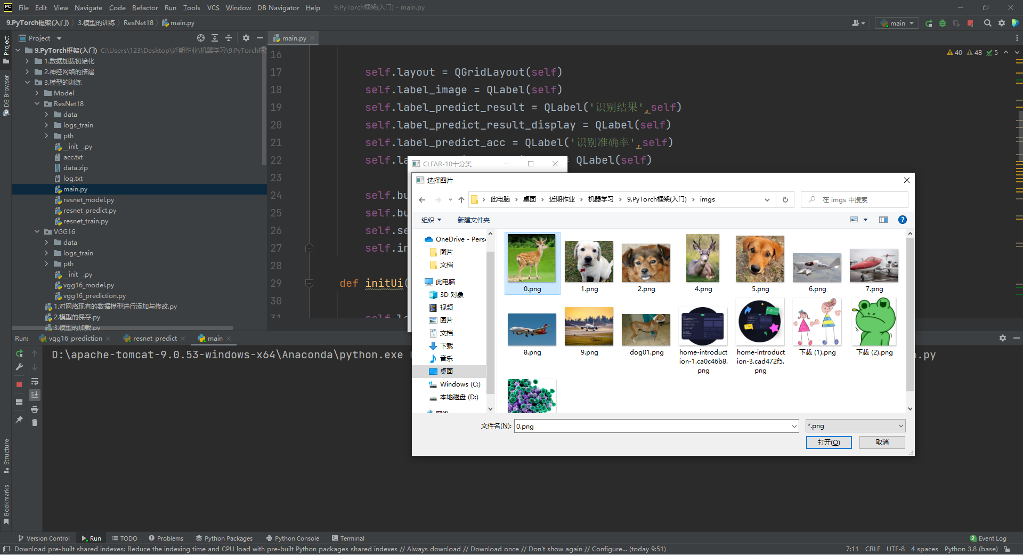Open Python Packages tool window
Image resolution: width=1023 pixels, height=555 pixels.
[224, 538]
